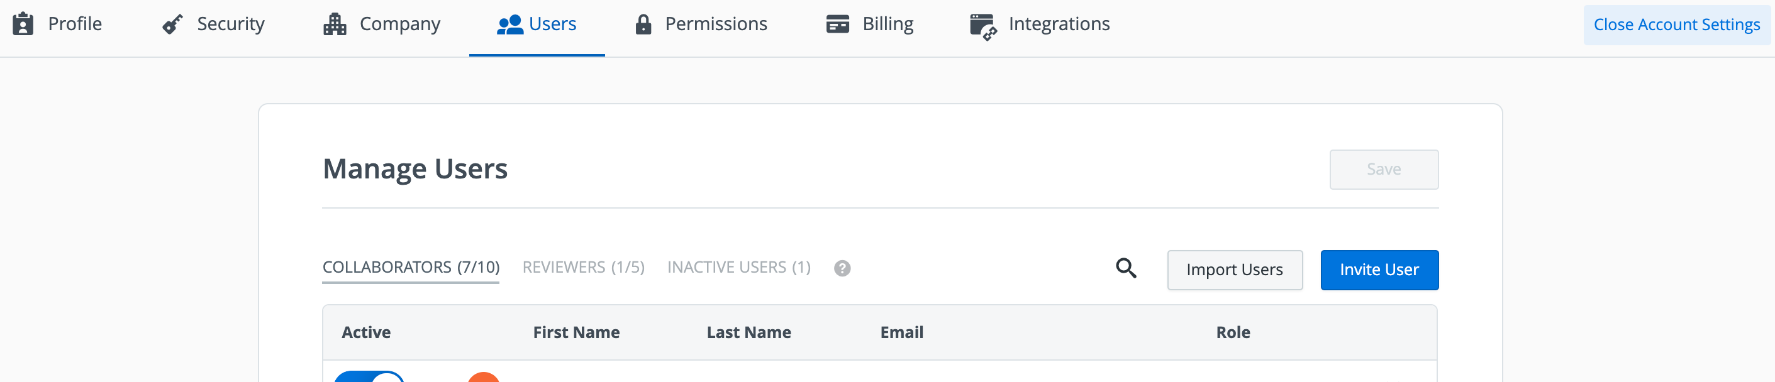The image size is (1775, 382).
Task: Click the help question mark icon
Action: [842, 268]
